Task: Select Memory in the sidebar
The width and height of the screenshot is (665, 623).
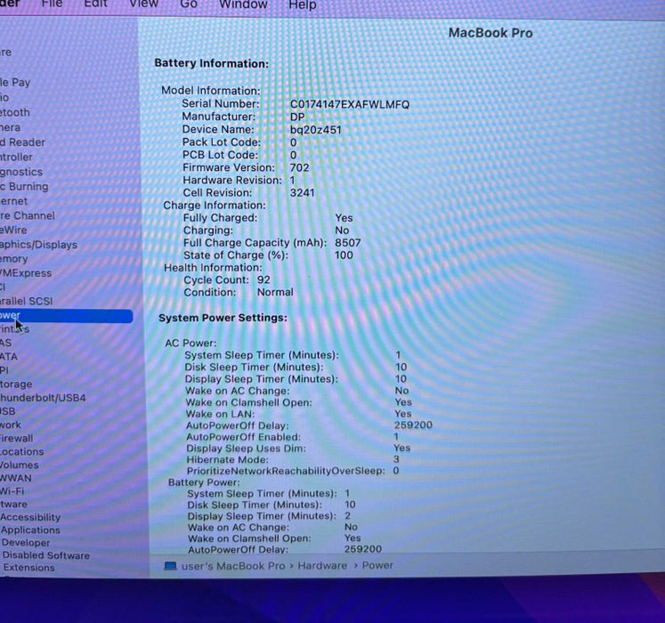Action: [14, 259]
